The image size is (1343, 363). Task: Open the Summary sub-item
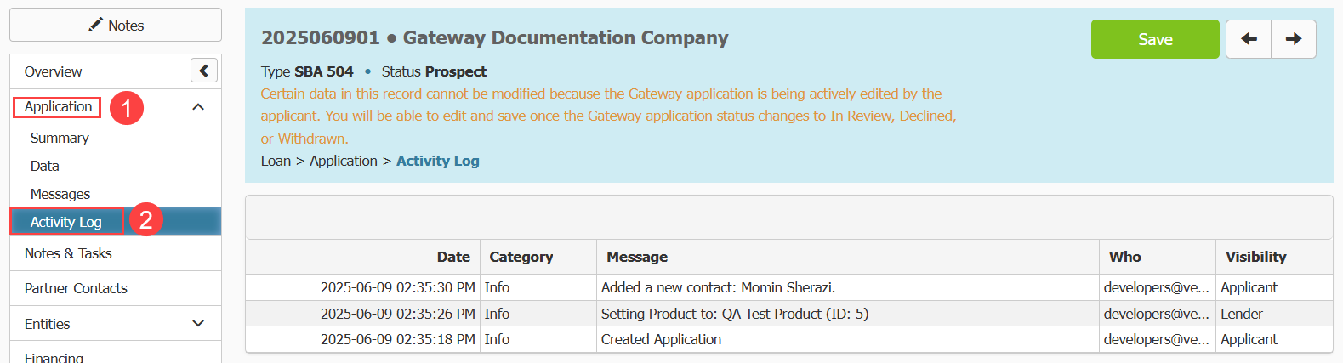[60, 138]
